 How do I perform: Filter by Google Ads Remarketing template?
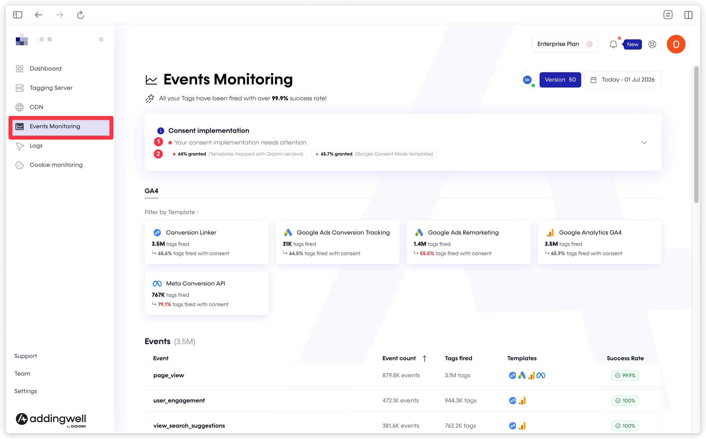coord(468,242)
